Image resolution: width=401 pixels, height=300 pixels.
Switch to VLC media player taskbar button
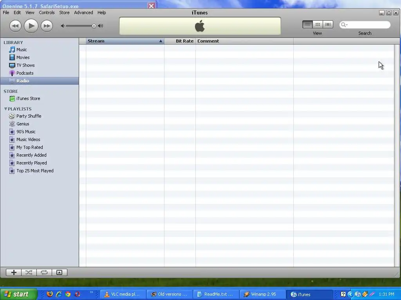(123, 295)
